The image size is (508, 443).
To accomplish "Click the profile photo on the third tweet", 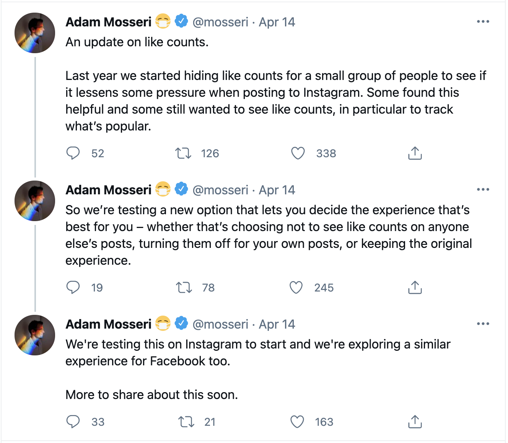I will (35, 335).
